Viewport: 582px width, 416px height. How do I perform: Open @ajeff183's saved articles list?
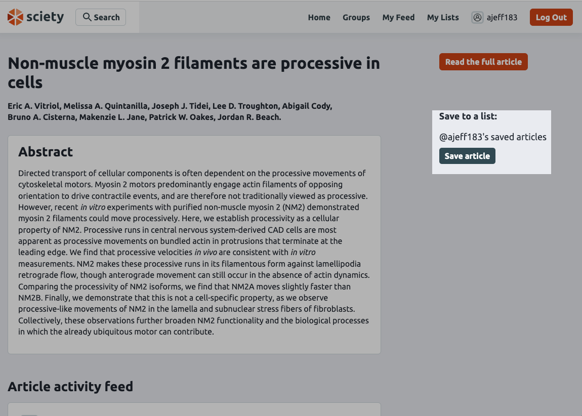[x=492, y=137]
